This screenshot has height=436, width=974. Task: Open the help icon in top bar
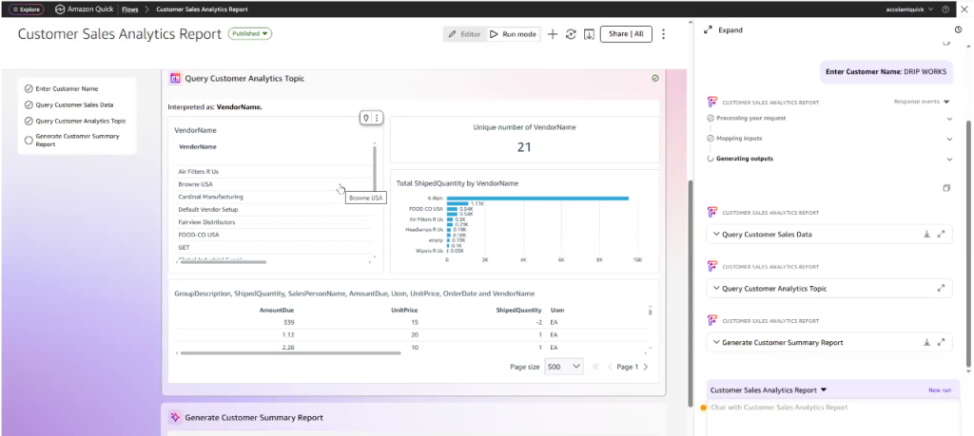click(945, 9)
